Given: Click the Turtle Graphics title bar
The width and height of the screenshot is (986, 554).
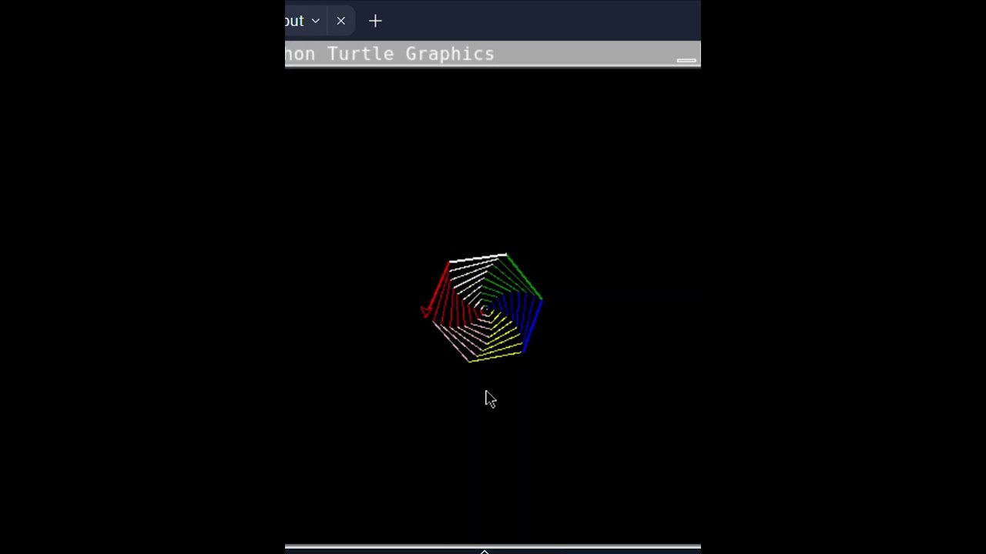Looking at the screenshot, I should pos(493,54).
